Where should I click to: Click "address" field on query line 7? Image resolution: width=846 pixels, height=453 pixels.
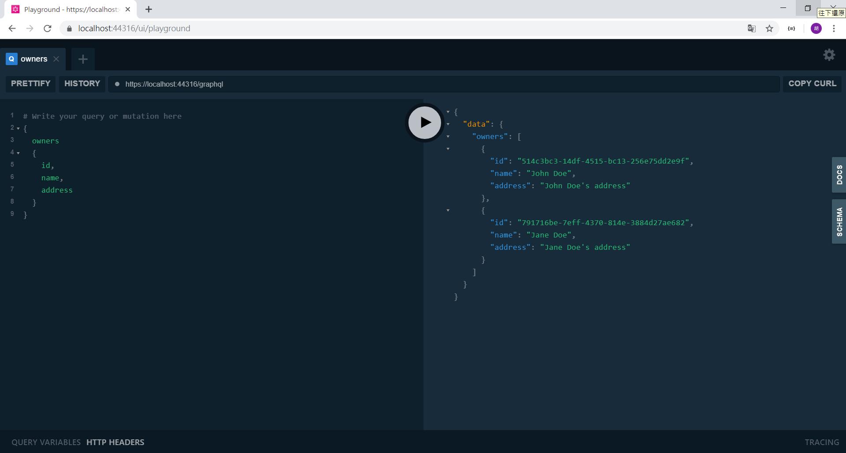pos(57,190)
